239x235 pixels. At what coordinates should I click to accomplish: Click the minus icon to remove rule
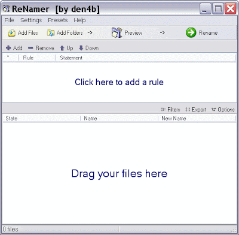(30, 48)
